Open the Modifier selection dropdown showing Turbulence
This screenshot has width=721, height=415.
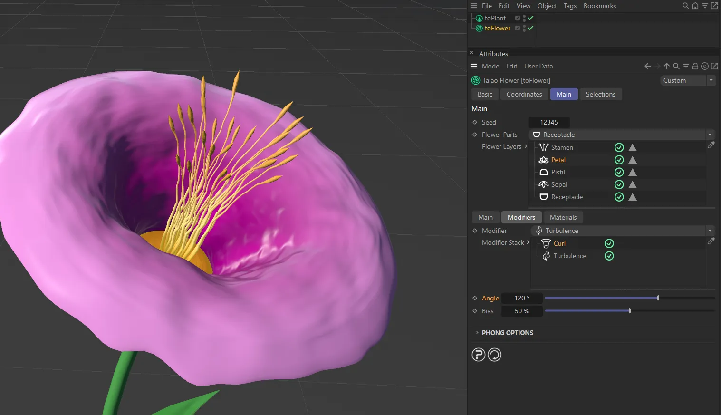pos(710,231)
